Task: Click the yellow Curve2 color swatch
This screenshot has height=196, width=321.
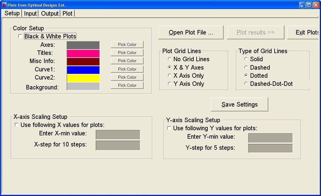Action: pos(83,78)
